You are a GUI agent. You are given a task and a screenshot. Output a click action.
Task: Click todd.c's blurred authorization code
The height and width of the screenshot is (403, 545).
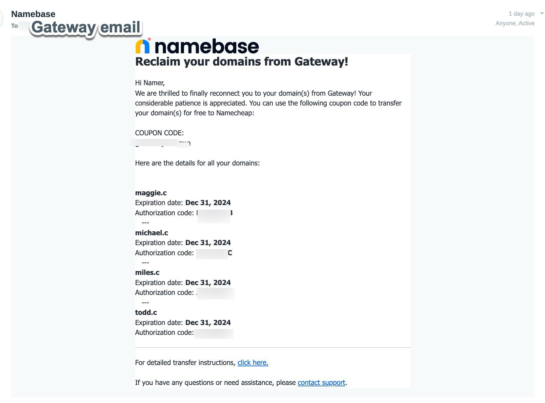pyautogui.click(x=214, y=334)
